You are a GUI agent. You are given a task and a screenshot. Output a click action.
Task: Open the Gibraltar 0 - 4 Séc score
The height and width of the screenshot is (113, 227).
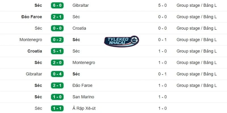click(57, 74)
